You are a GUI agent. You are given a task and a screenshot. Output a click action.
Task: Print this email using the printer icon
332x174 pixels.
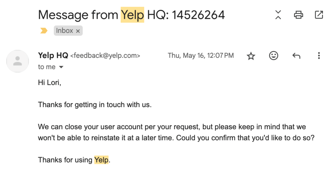pos(298,15)
